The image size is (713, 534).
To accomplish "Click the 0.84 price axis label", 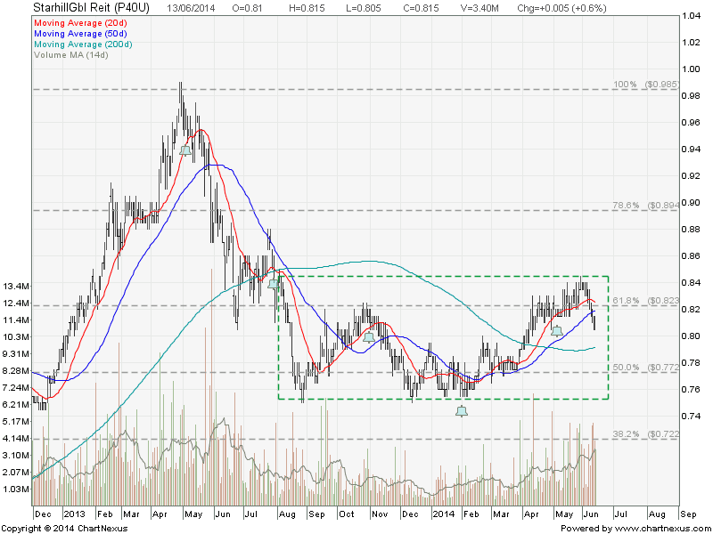I will tap(691, 282).
